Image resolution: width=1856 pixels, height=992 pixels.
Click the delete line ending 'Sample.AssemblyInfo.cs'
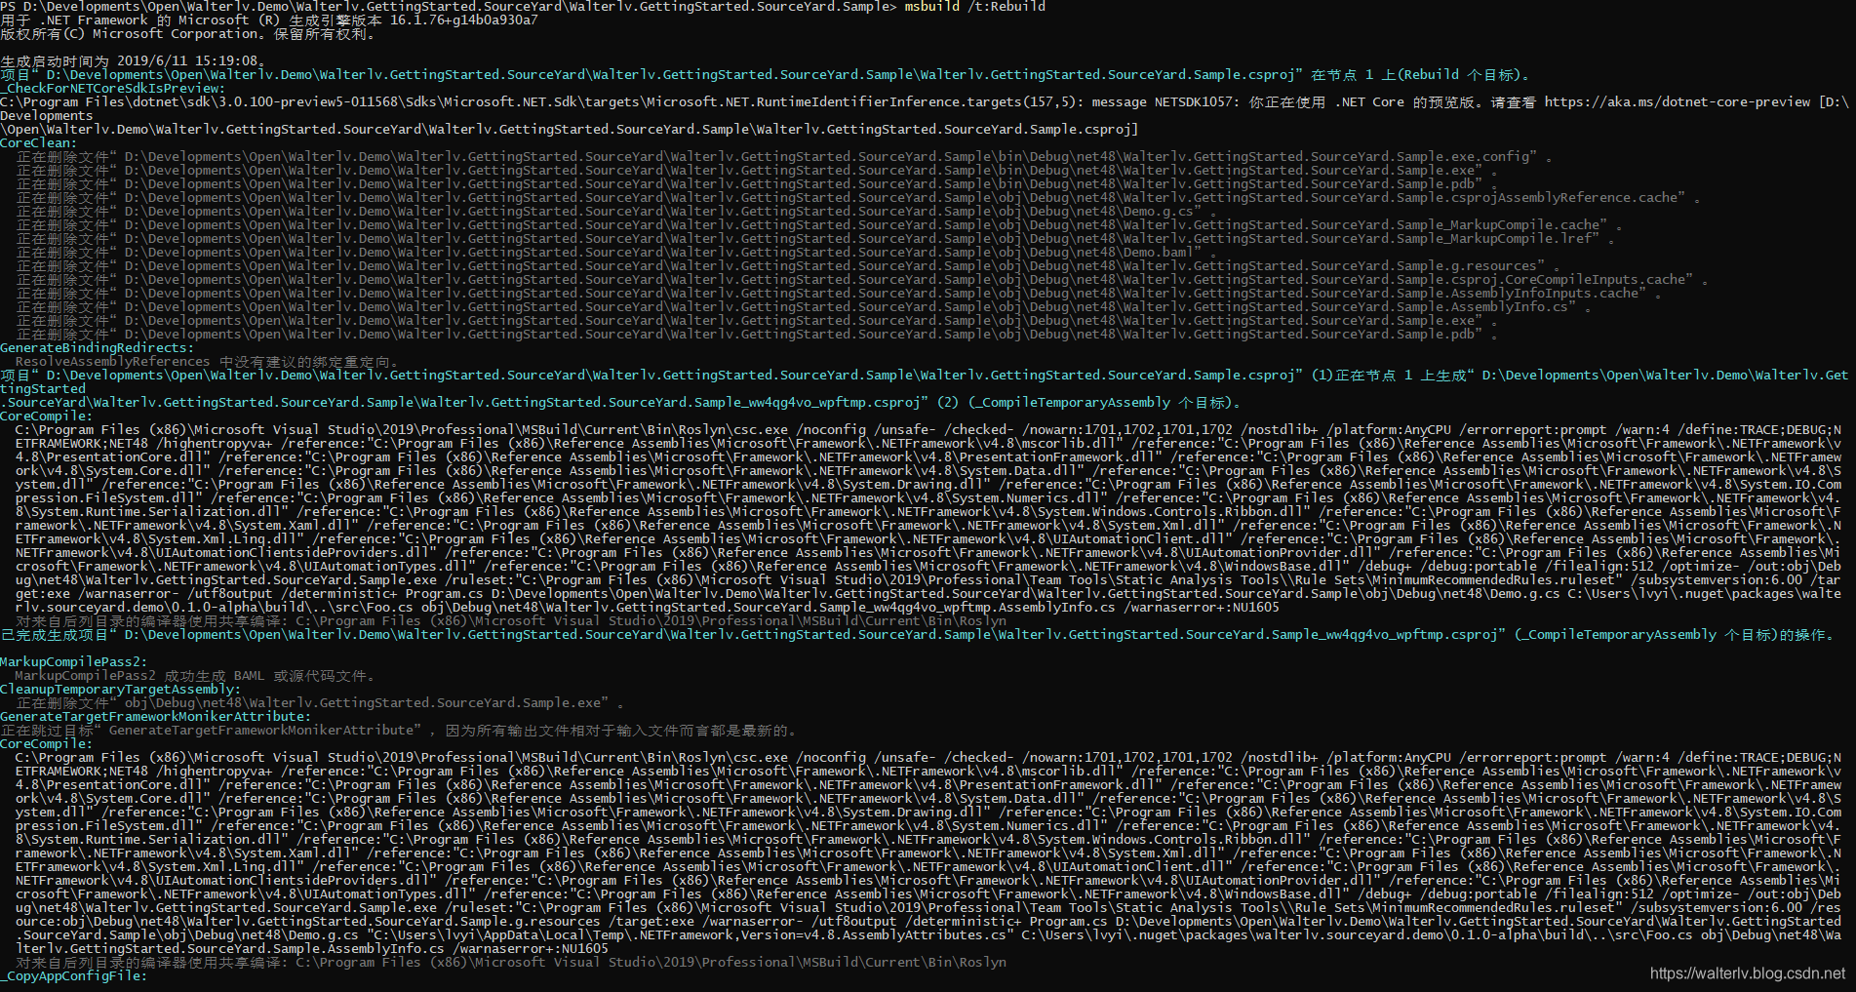coord(804,306)
